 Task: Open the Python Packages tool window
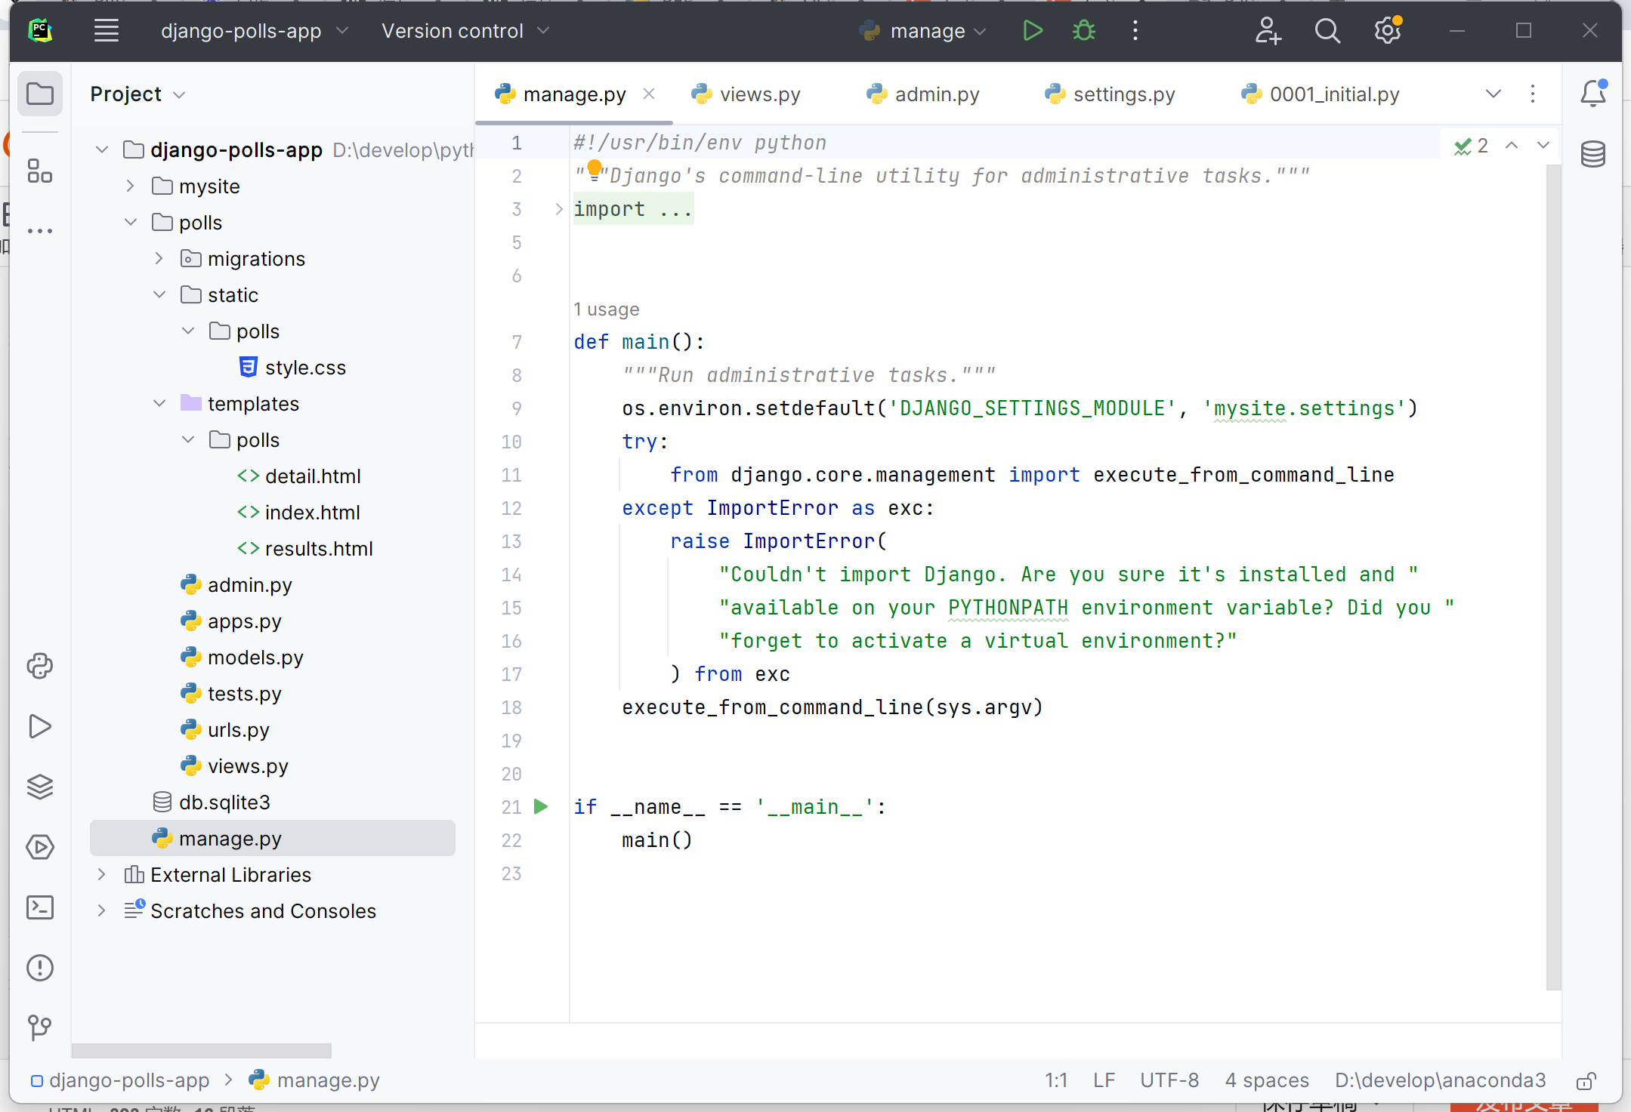pyautogui.click(x=39, y=787)
